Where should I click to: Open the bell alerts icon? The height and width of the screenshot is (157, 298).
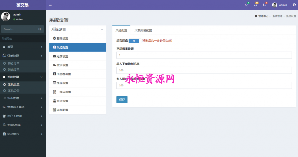(x=256, y=5)
